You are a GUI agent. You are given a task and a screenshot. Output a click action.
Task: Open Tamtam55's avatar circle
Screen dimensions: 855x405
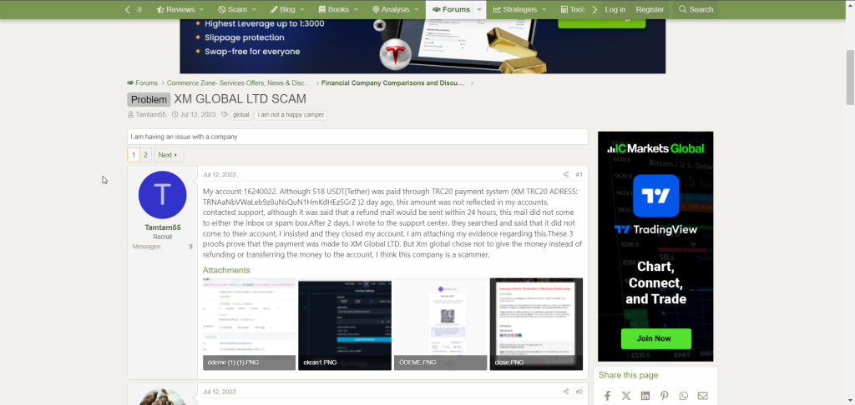[x=163, y=195]
